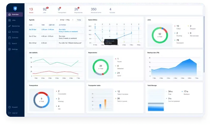Select the 350 Monitored items tab
The height and width of the screenshot is (126, 211).
click(96, 10)
